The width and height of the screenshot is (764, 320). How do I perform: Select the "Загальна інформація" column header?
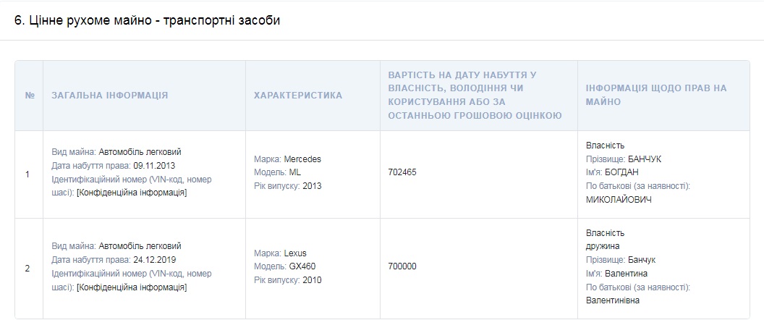pos(109,95)
